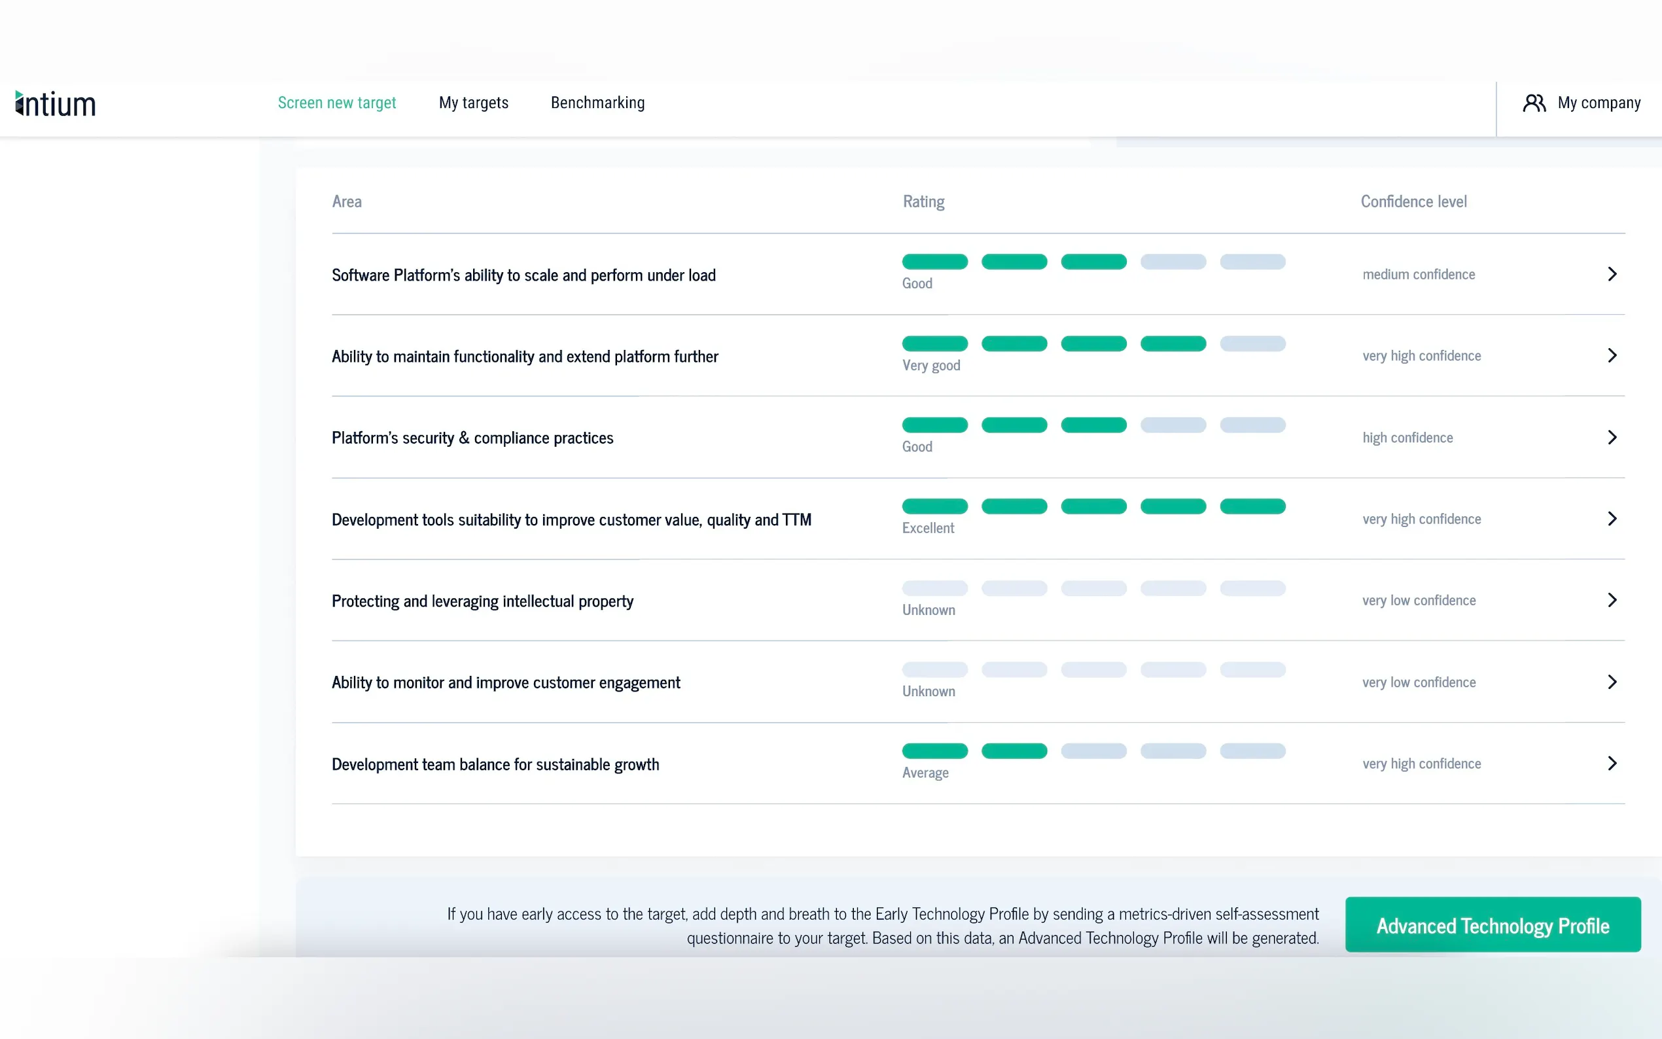Screen dimensions: 1662x1039
Task: Open Screen new target tab
Action: 337,103
